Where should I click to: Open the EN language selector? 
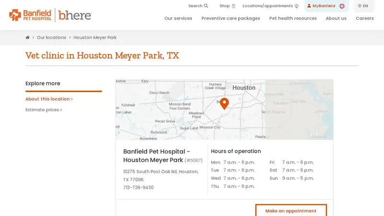[x=363, y=6]
